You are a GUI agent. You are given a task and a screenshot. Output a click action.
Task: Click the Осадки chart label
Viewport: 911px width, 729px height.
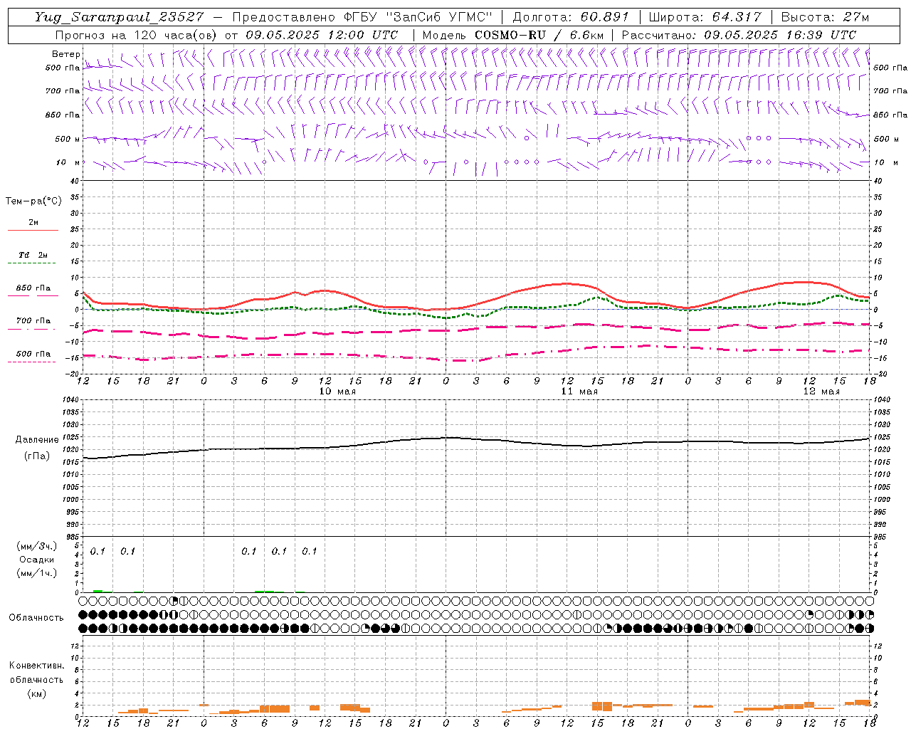tap(37, 560)
